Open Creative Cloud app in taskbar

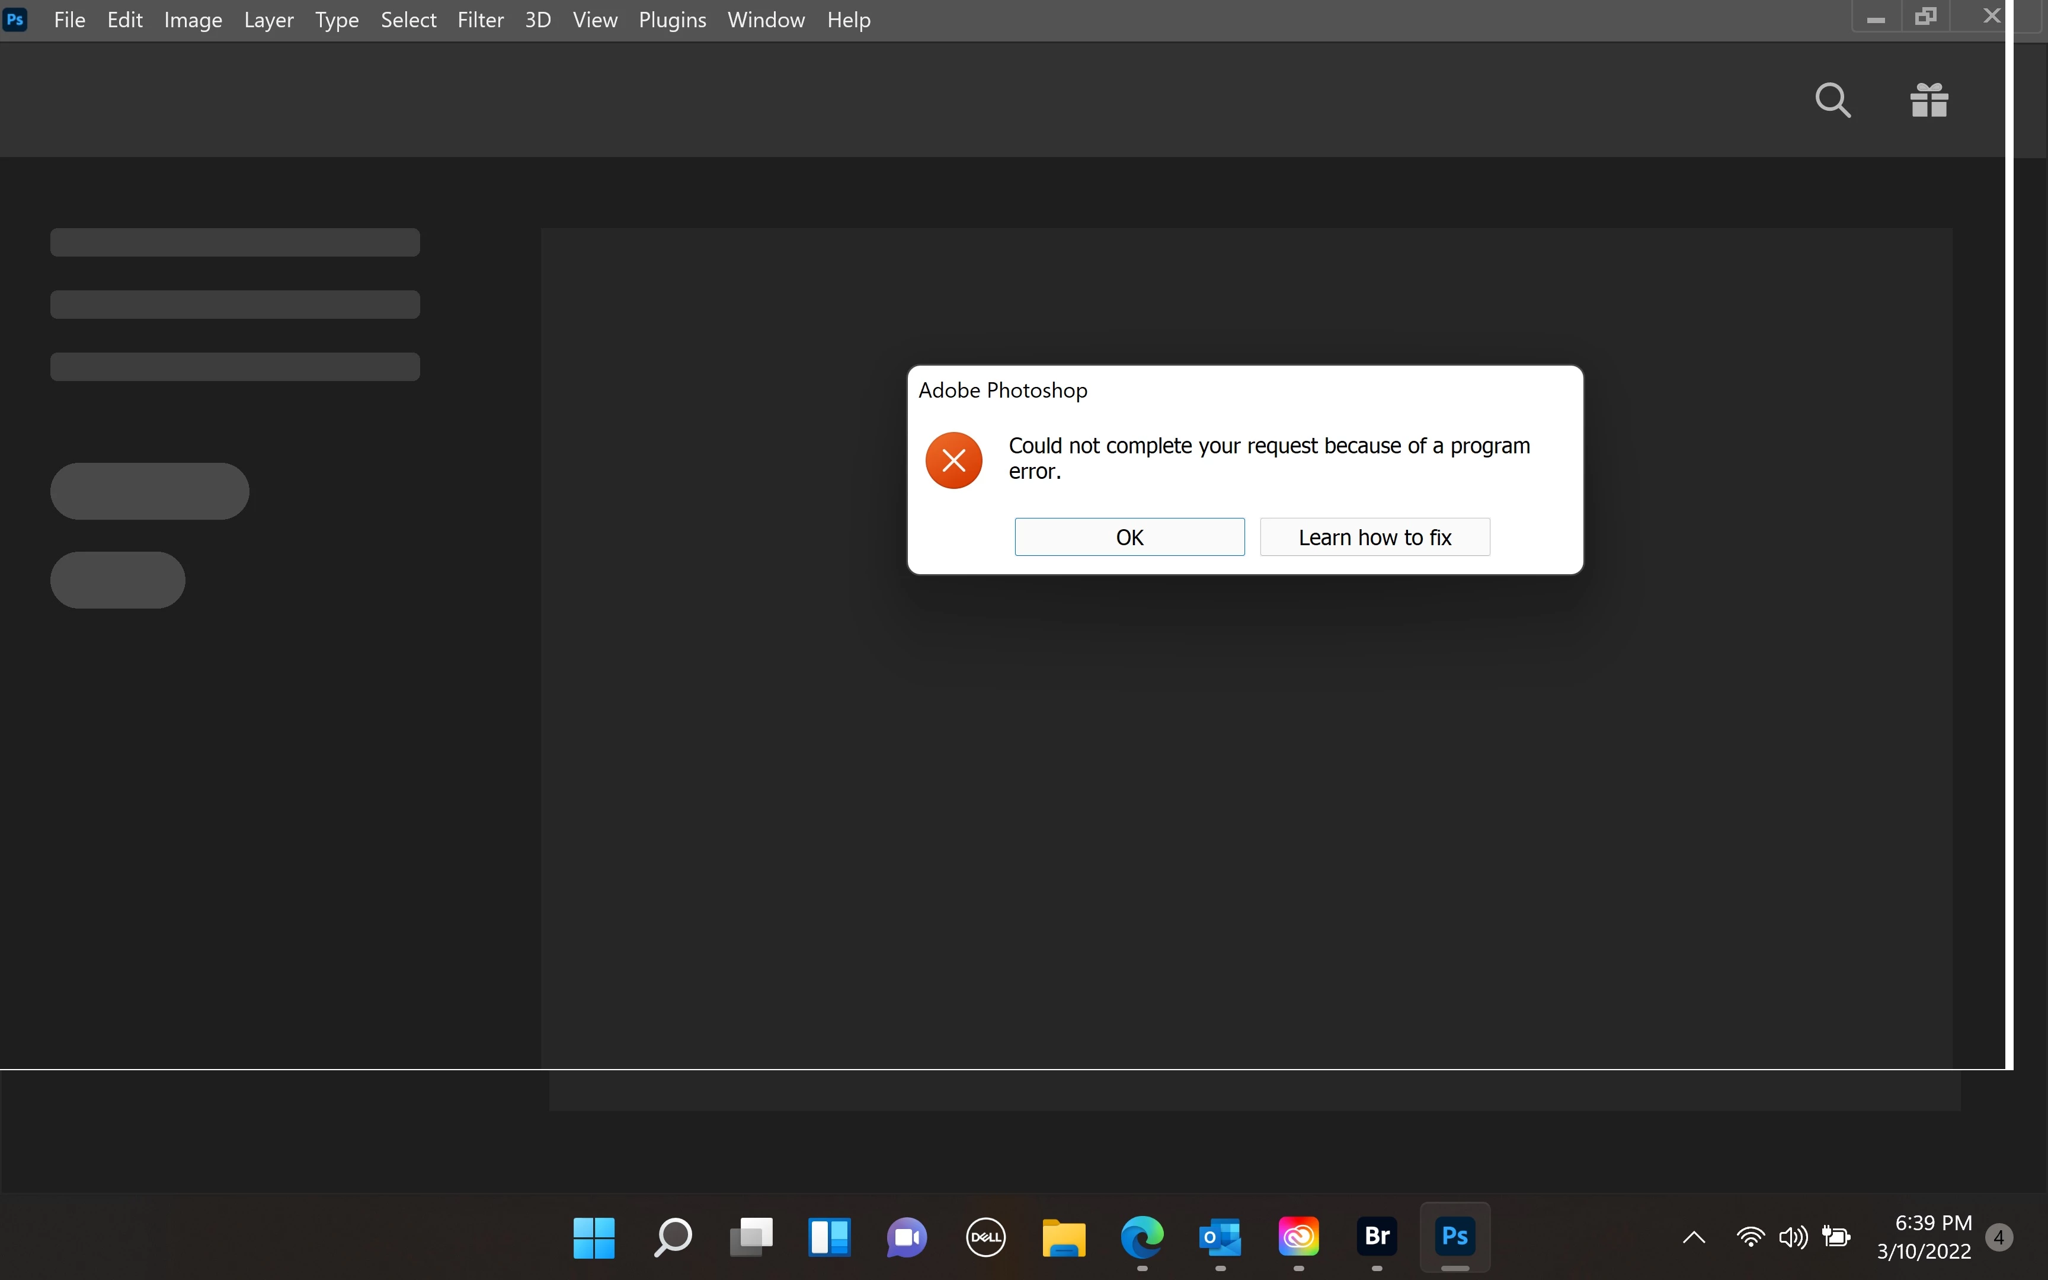click(x=1298, y=1237)
